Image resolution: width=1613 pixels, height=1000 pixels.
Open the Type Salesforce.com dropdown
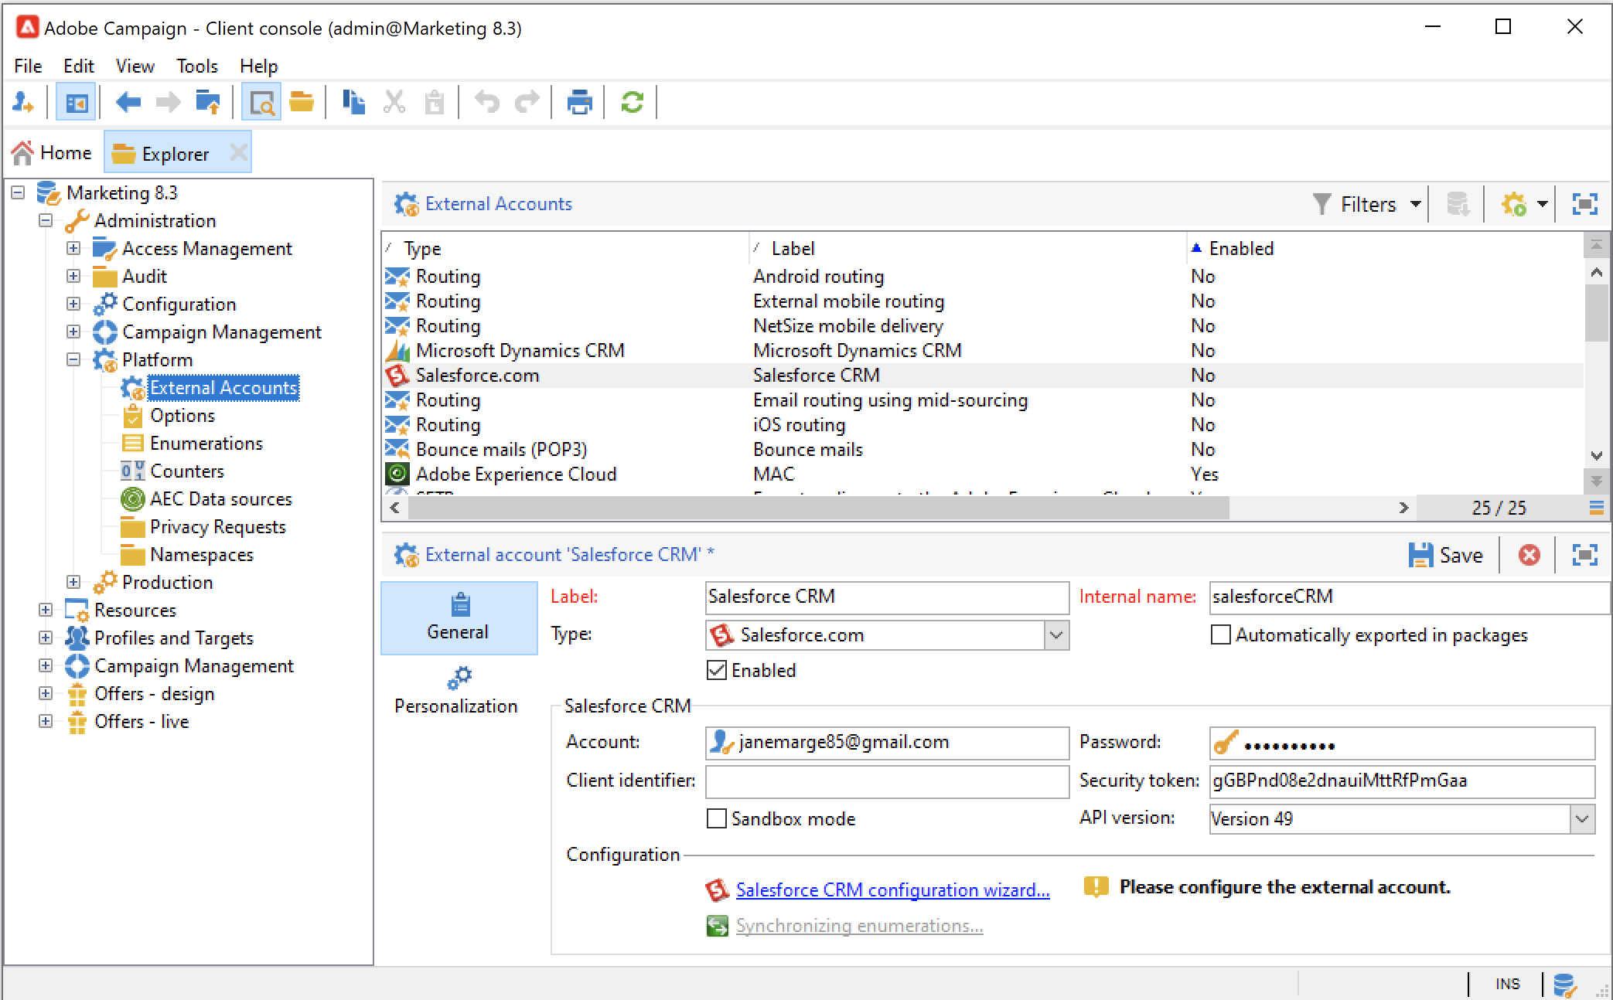1056,634
